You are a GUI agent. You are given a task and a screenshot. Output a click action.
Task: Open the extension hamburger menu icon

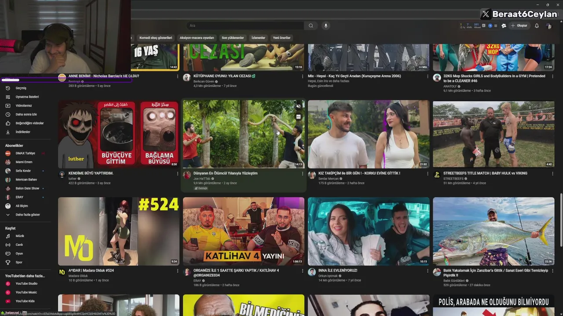[496, 26]
